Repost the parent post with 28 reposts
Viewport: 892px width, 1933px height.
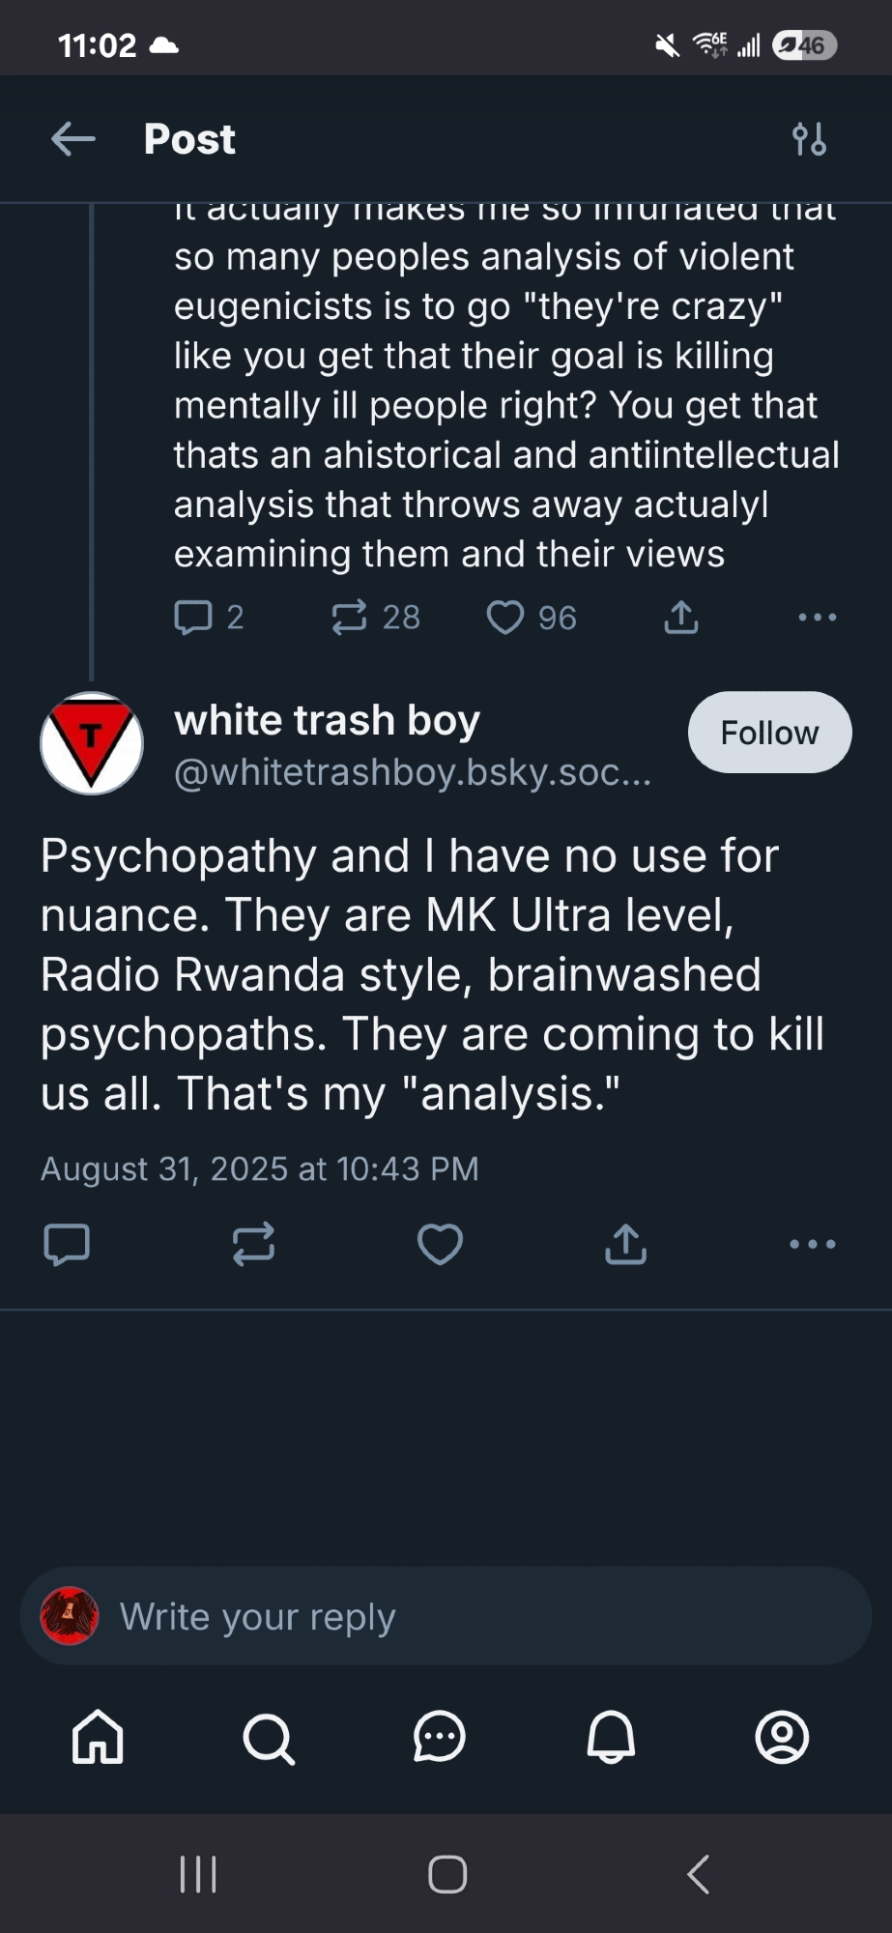350,617
